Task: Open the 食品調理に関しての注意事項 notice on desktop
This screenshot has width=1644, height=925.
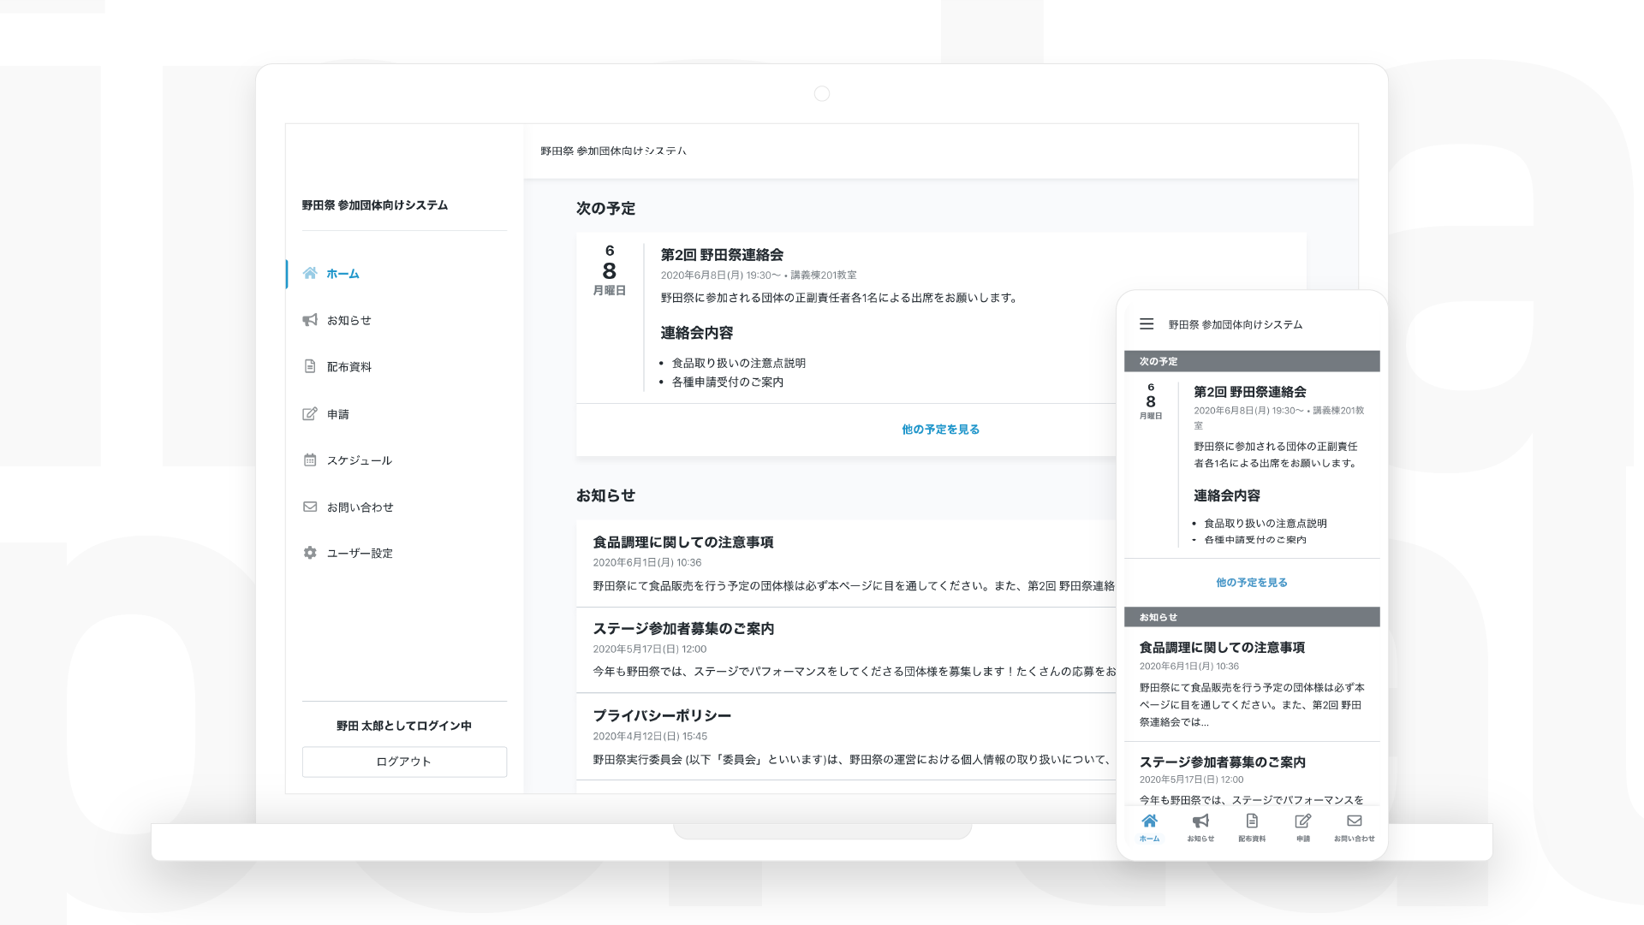Action: pyautogui.click(x=682, y=543)
